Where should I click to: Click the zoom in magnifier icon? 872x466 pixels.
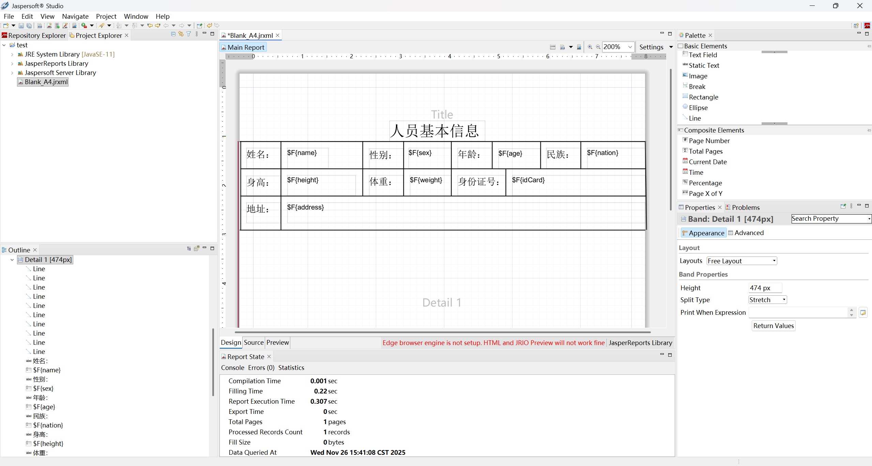coord(590,47)
